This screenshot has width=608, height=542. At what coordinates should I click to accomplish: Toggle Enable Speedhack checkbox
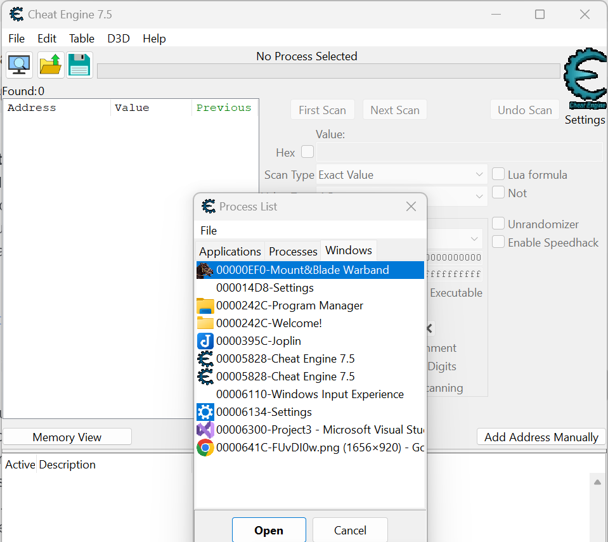coord(498,242)
